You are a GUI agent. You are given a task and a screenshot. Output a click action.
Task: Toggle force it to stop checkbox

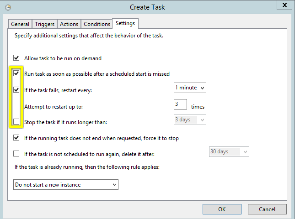[17, 138]
